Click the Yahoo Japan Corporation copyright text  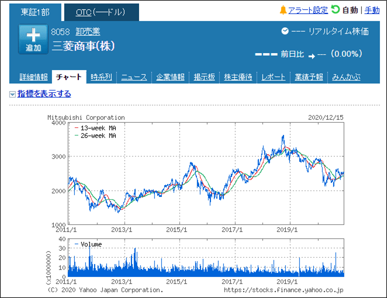[x=105, y=290]
